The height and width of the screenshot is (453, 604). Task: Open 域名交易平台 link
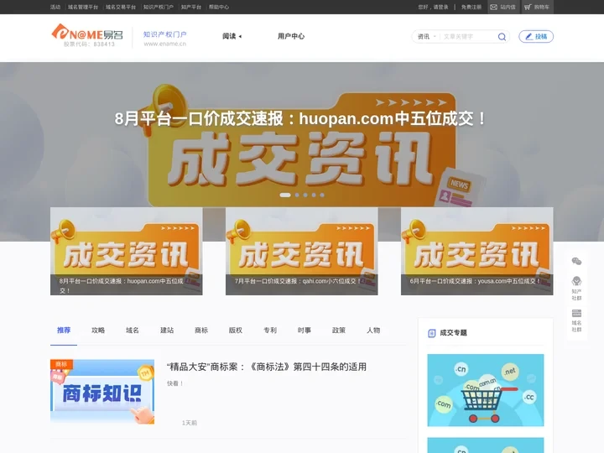click(x=121, y=7)
